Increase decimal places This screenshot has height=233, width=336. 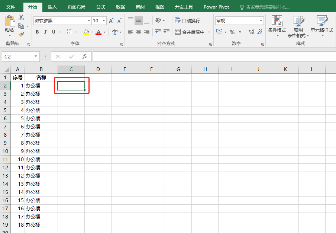tap(251, 32)
